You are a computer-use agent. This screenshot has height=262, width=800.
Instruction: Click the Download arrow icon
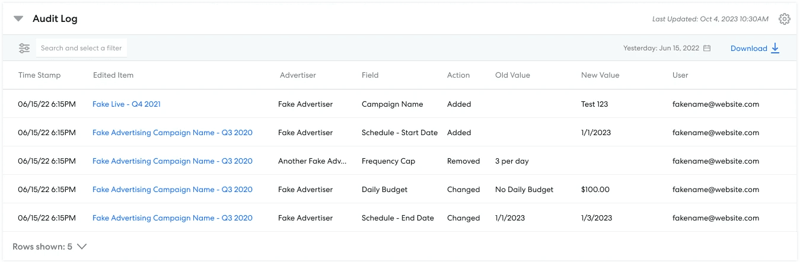(775, 49)
